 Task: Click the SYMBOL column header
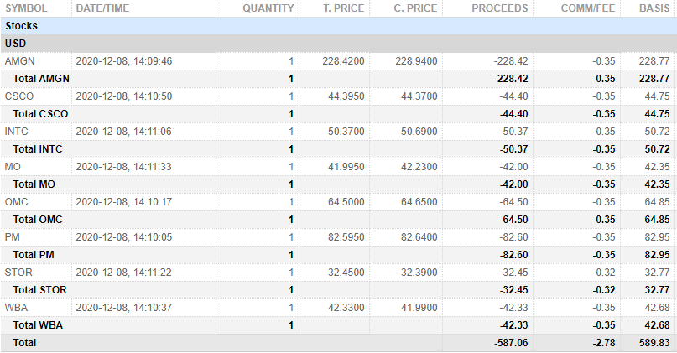pyautogui.click(x=26, y=8)
